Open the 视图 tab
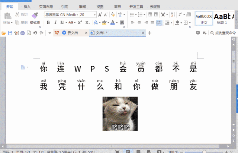The image size is (238, 153). point(100,7)
